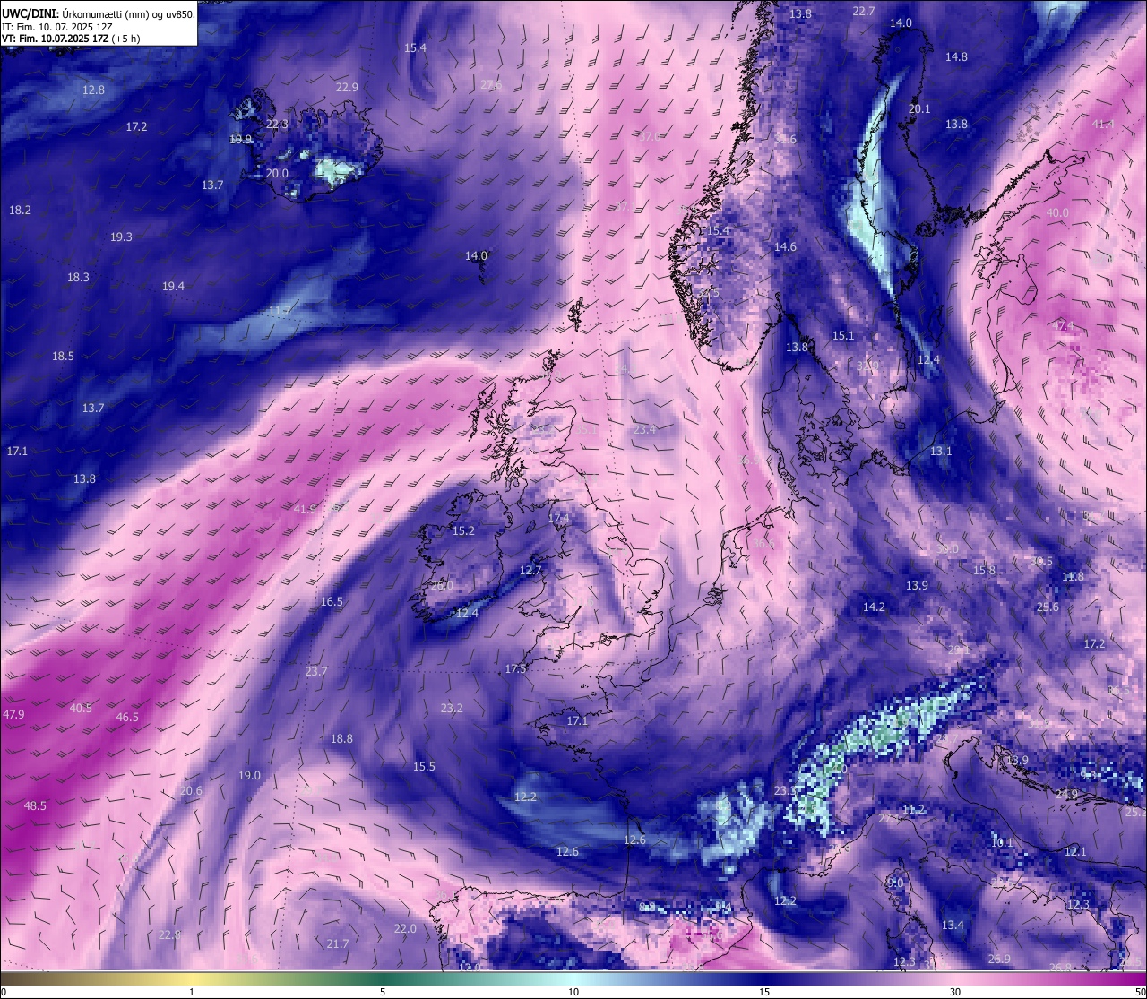Click the 22.9 value near Iceland

pos(347,88)
